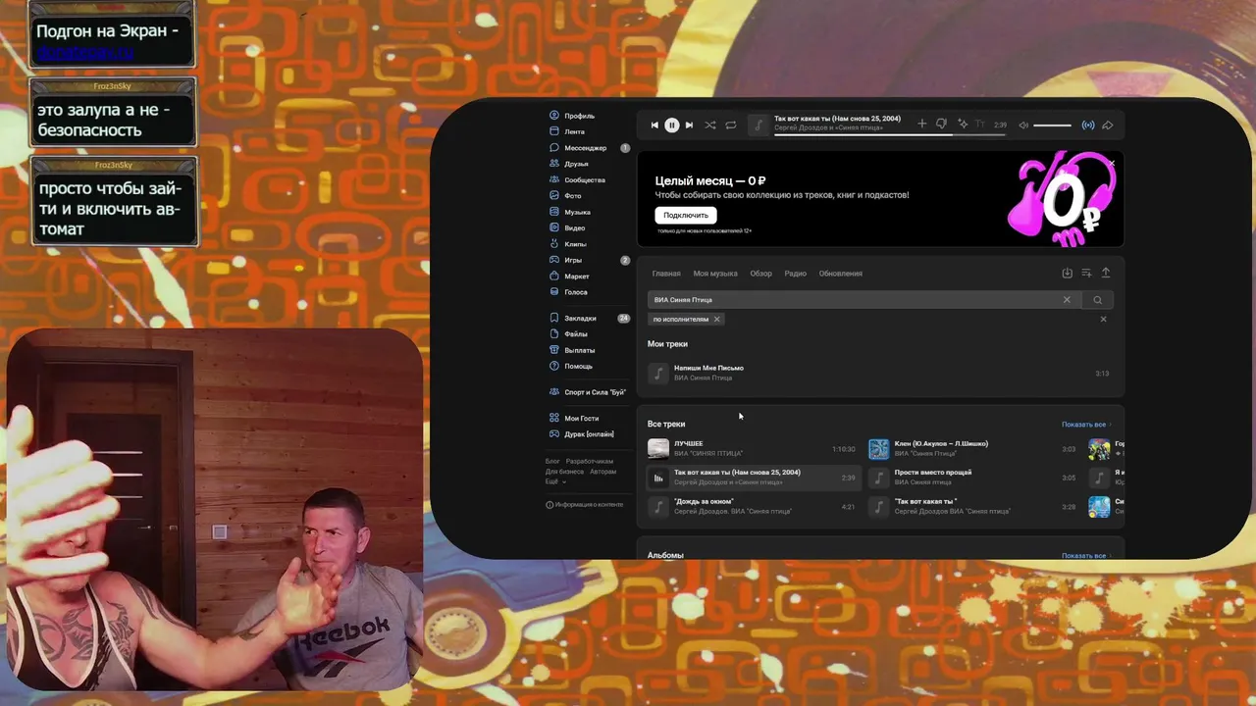Screen dimensions: 1256x706
Task: Play "Так вот какая ты " 3:28 track
Action: tap(972, 507)
